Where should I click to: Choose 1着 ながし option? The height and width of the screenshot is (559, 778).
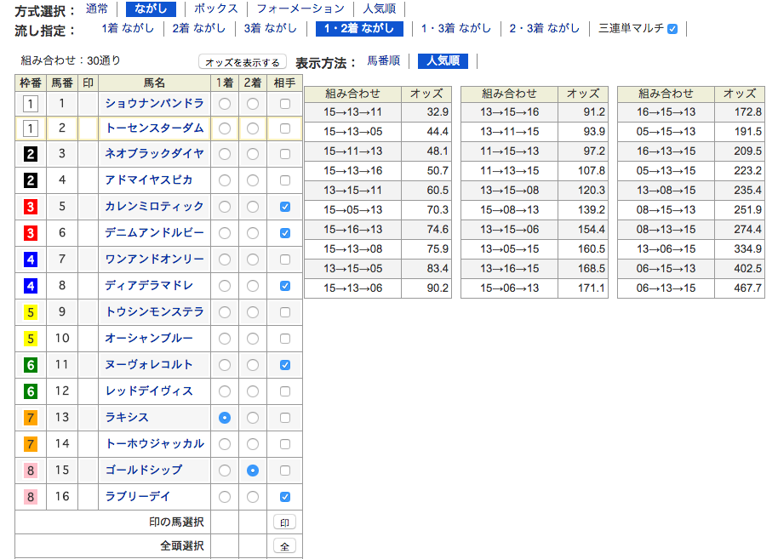pos(128,28)
